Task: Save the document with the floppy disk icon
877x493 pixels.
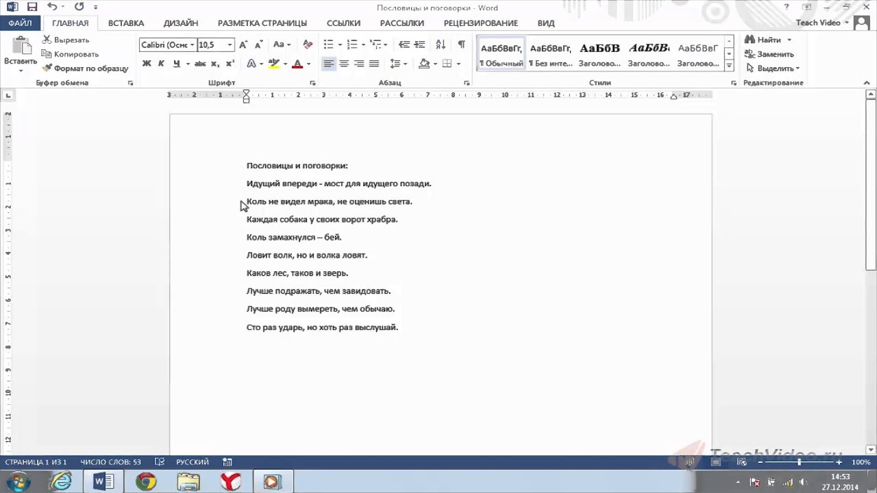Action: tap(32, 7)
